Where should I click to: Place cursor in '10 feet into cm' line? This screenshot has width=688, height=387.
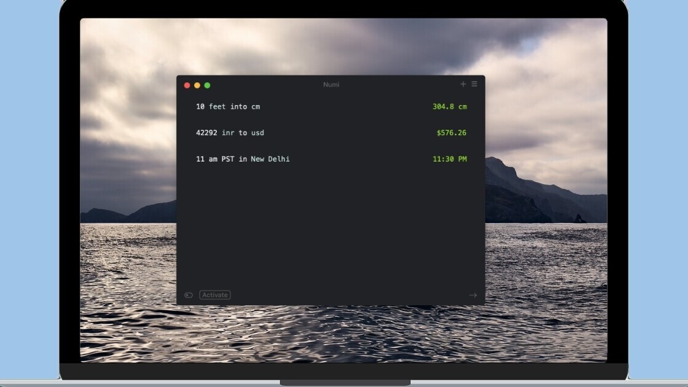coord(228,107)
